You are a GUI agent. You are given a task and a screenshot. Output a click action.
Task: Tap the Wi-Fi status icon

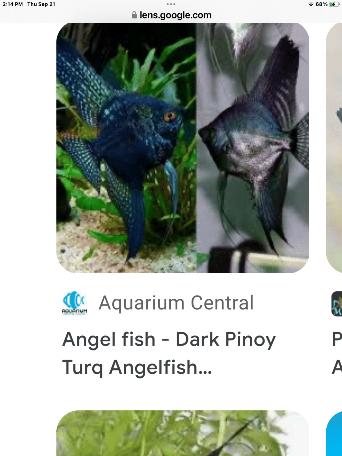tap(311, 4)
